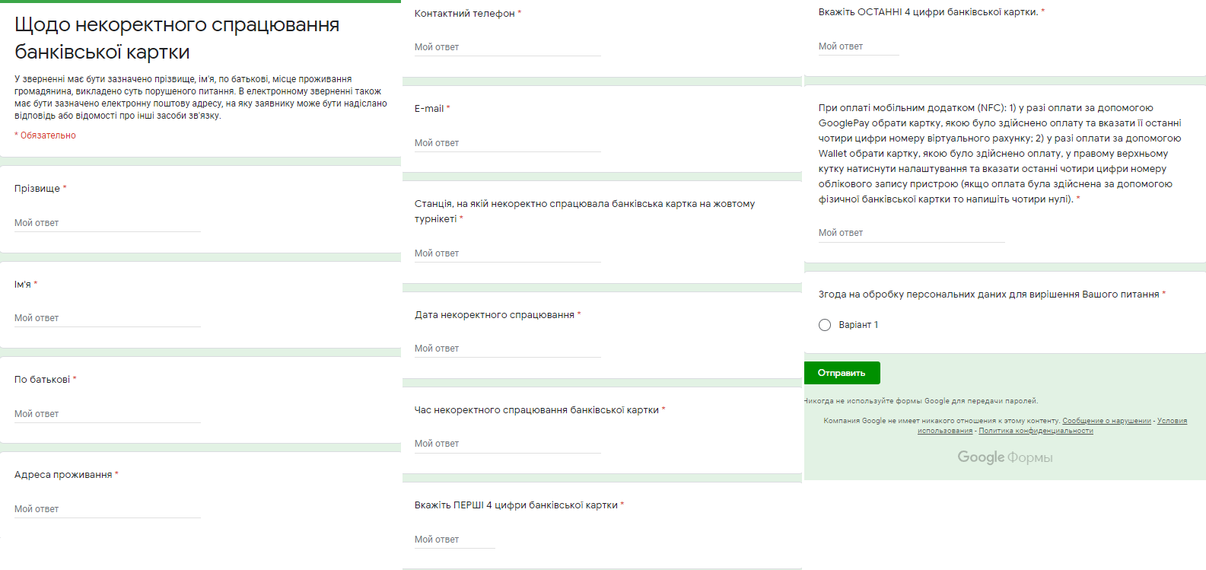Click the Варіант 1 option label

(x=858, y=325)
